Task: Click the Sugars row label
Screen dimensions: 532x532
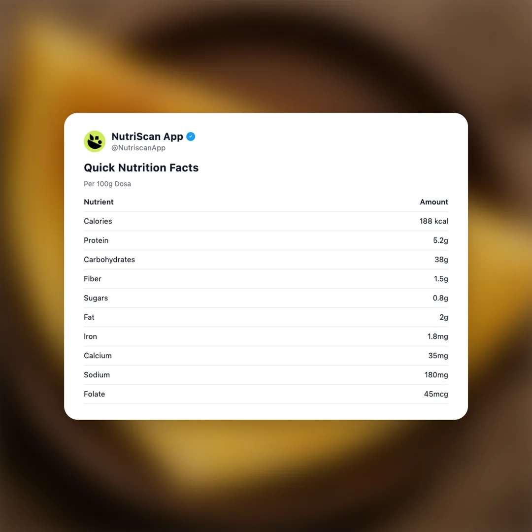Action: tap(96, 298)
